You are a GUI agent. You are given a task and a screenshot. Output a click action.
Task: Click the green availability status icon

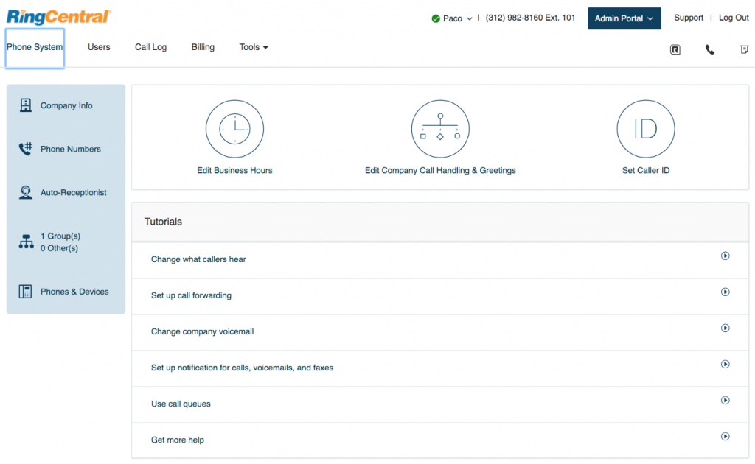click(x=436, y=18)
